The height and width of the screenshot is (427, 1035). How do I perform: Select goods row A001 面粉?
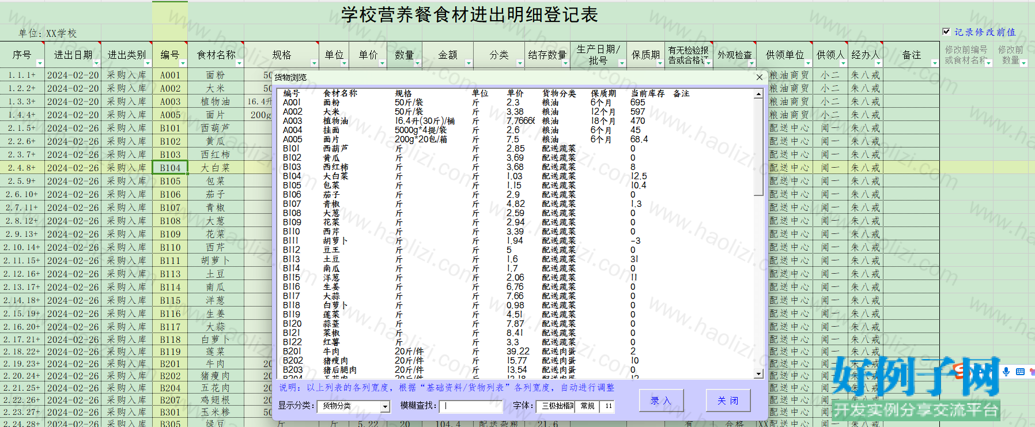tap(516, 103)
